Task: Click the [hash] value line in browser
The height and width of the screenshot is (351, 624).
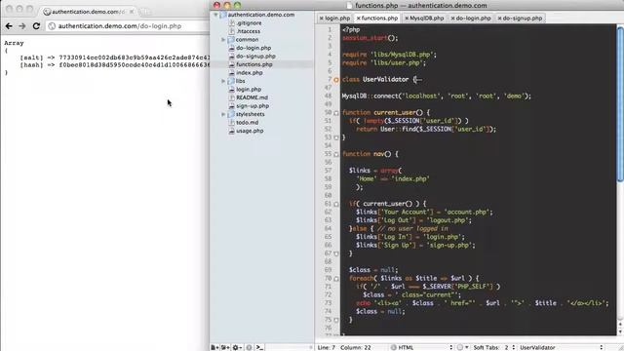Action: pyautogui.click(x=115, y=65)
